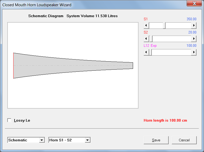Click the red S1 label
Image resolution: width=204 pixels, height=152 pixels.
pos(146,19)
